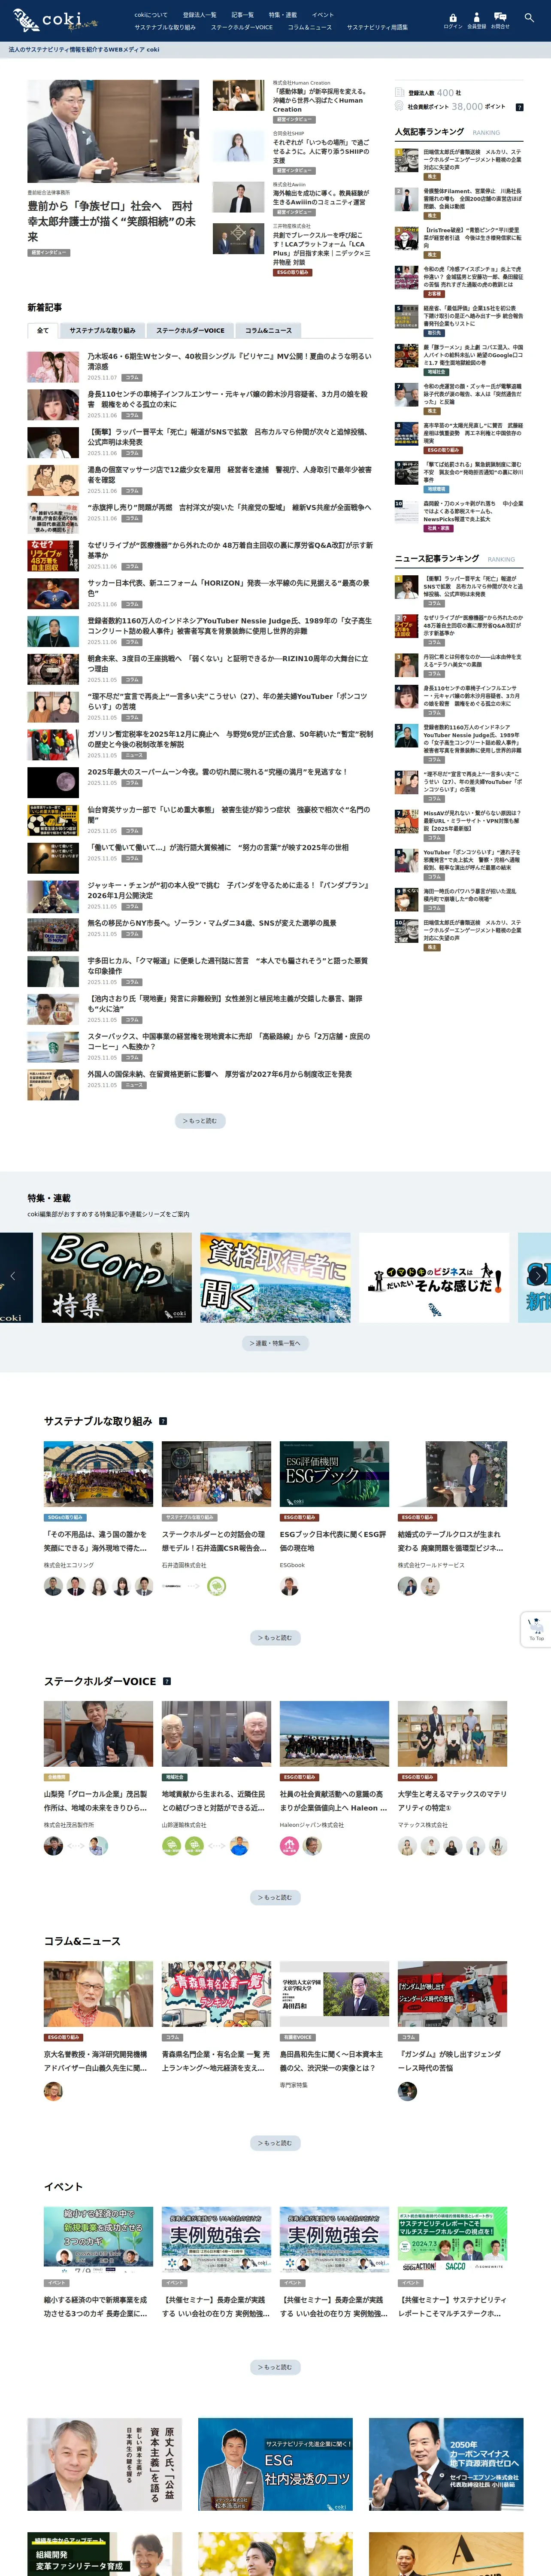Screen dimensions: 551x2576
Task: Switch to サステナブルな取り組み tab in 新着記事
Action: click(x=102, y=330)
